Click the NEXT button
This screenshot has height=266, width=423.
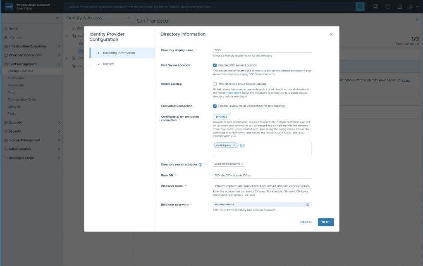tap(325, 222)
